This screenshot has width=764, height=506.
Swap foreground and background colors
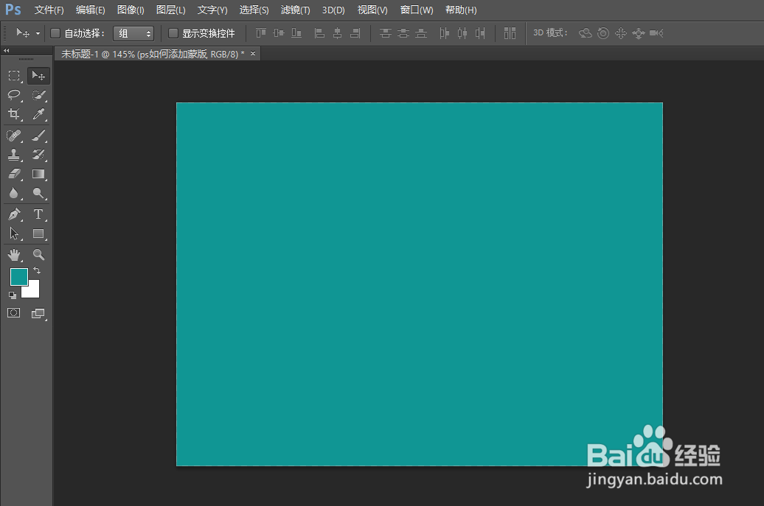point(37,270)
